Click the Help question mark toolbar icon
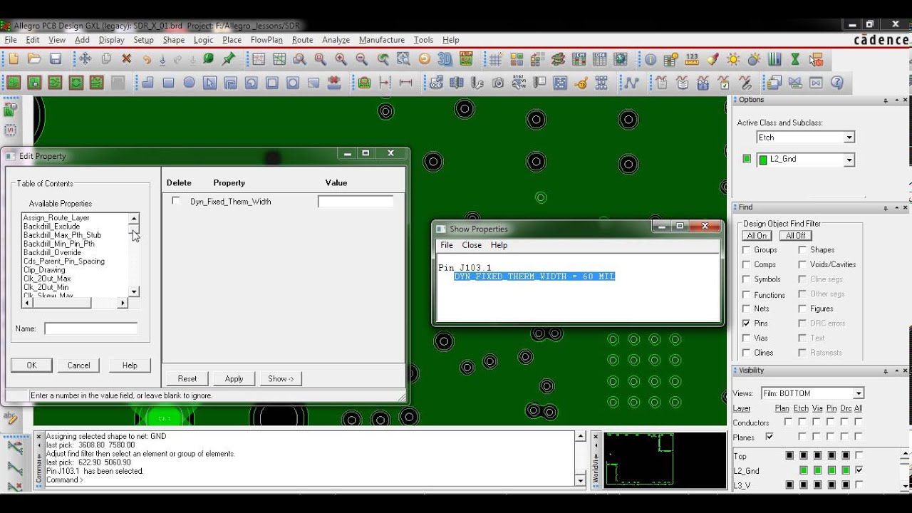Screen dimensions: 912x513 coord(837,83)
